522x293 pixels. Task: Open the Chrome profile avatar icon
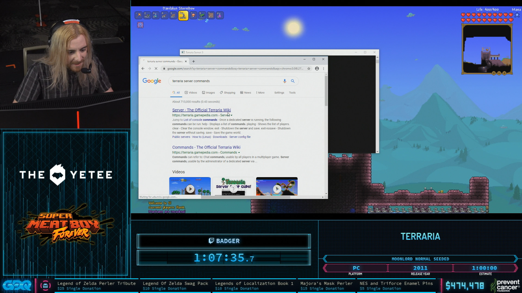pyautogui.click(x=317, y=69)
